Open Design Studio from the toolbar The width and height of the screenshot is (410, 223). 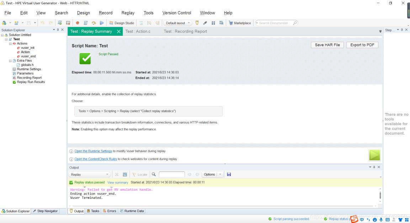(x=122, y=23)
